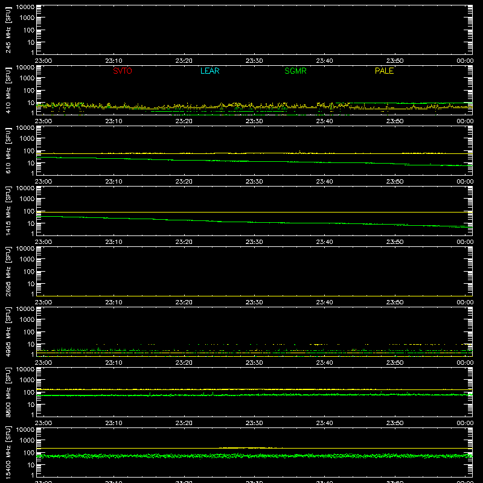Select the 8800 MHz [SFU] axis label
This screenshot has height=483, width=483.
[8, 392]
